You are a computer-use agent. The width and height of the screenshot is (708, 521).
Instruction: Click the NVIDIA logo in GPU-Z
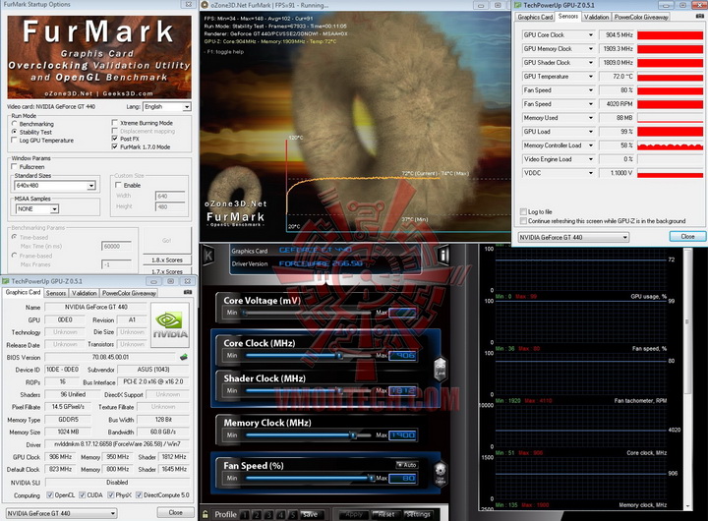coord(170,325)
